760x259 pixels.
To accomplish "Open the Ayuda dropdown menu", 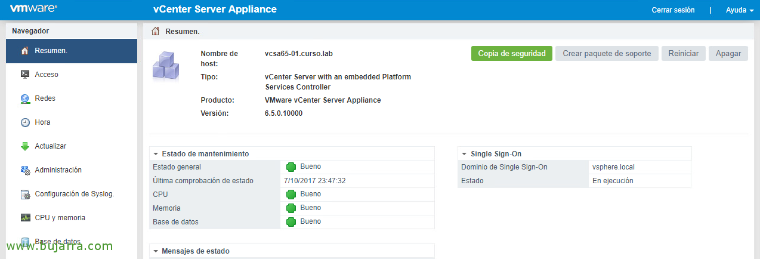I will click(740, 10).
